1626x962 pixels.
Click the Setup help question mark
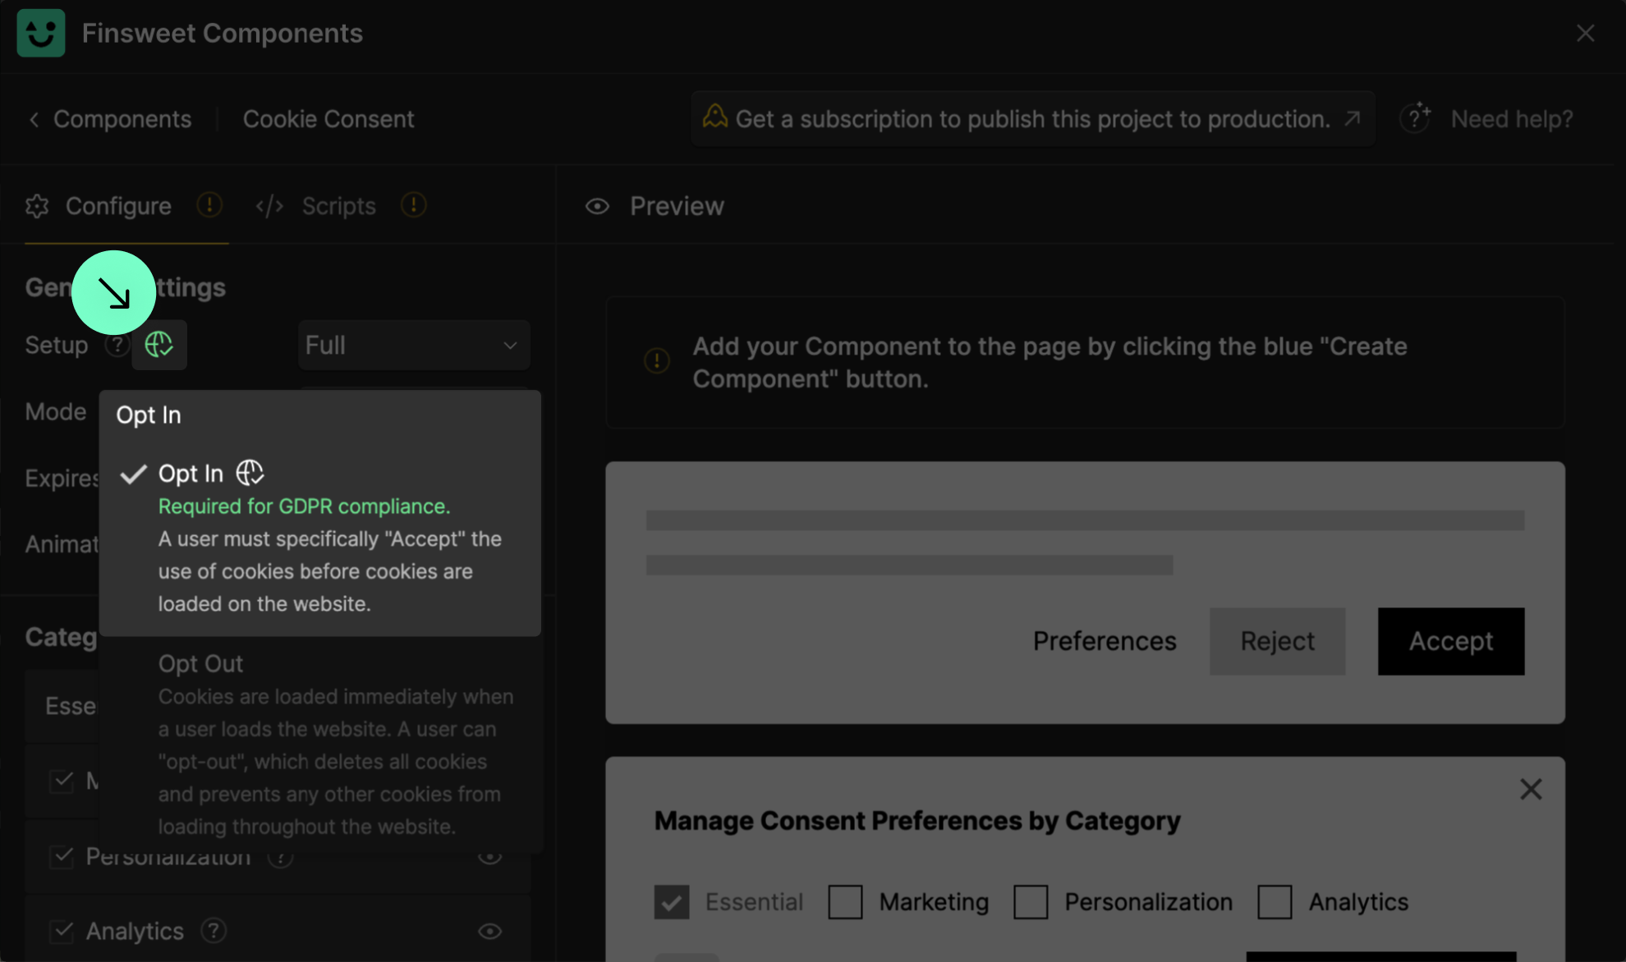[x=117, y=346]
